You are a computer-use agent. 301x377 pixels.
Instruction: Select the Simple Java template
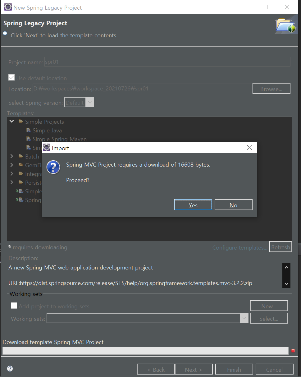click(47, 130)
